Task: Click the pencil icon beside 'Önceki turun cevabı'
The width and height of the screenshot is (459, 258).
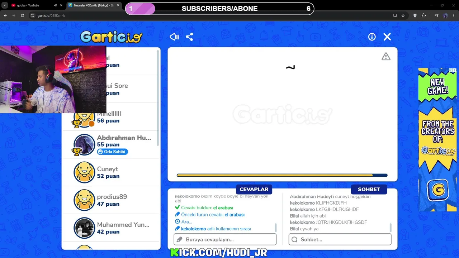Action: pos(177,215)
